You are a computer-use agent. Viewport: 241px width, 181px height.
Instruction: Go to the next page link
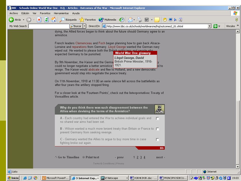click(160, 157)
